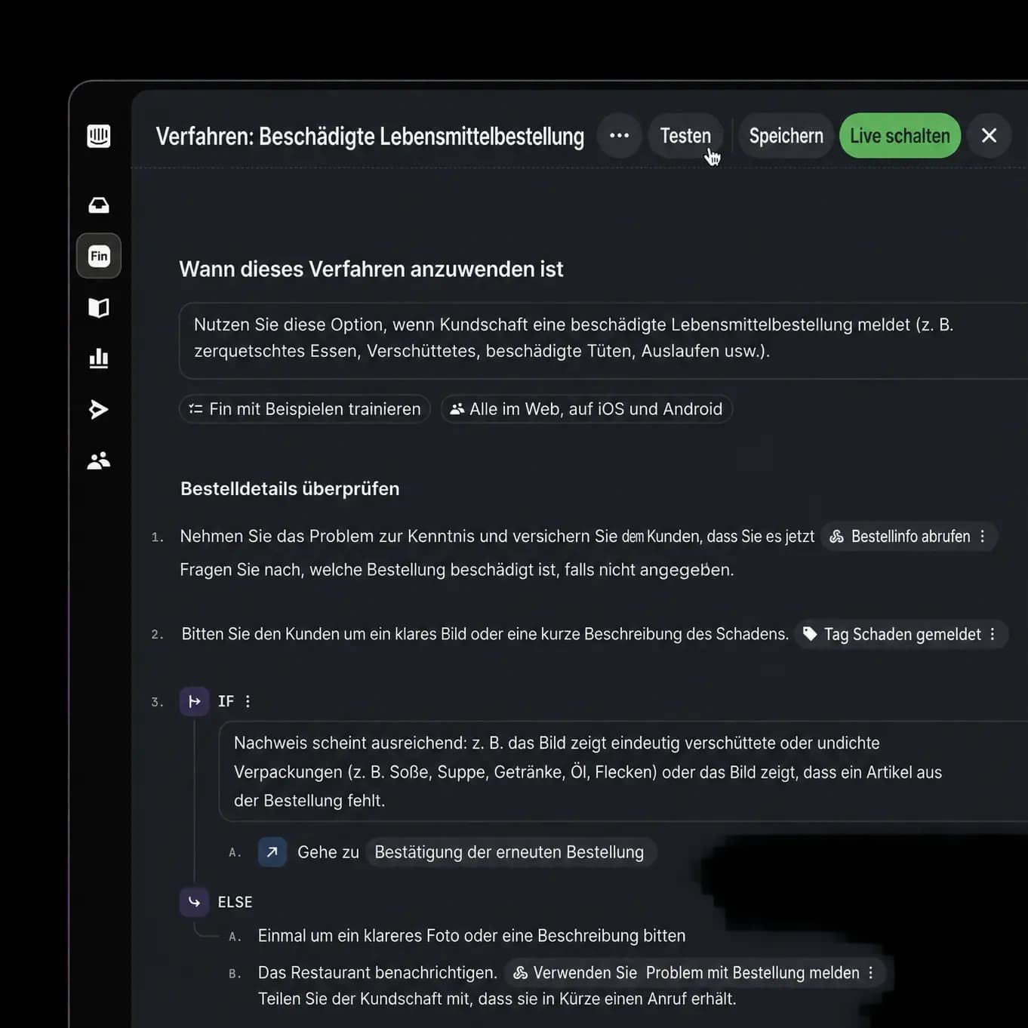This screenshot has width=1028, height=1028.
Task: Close the Verfahren editor
Action: [x=989, y=136]
